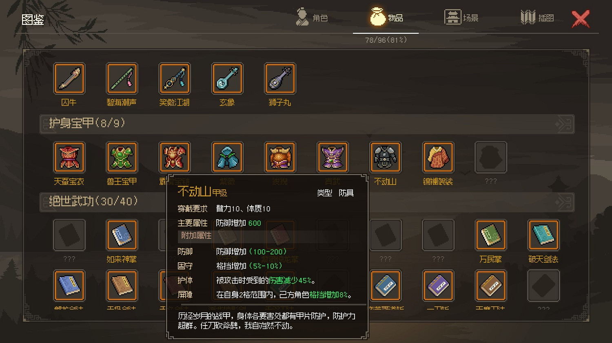Viewport: 612px width, 343px height.
Task: Select the 兽王宝甲 green armor icon
Action: (122, 157)
